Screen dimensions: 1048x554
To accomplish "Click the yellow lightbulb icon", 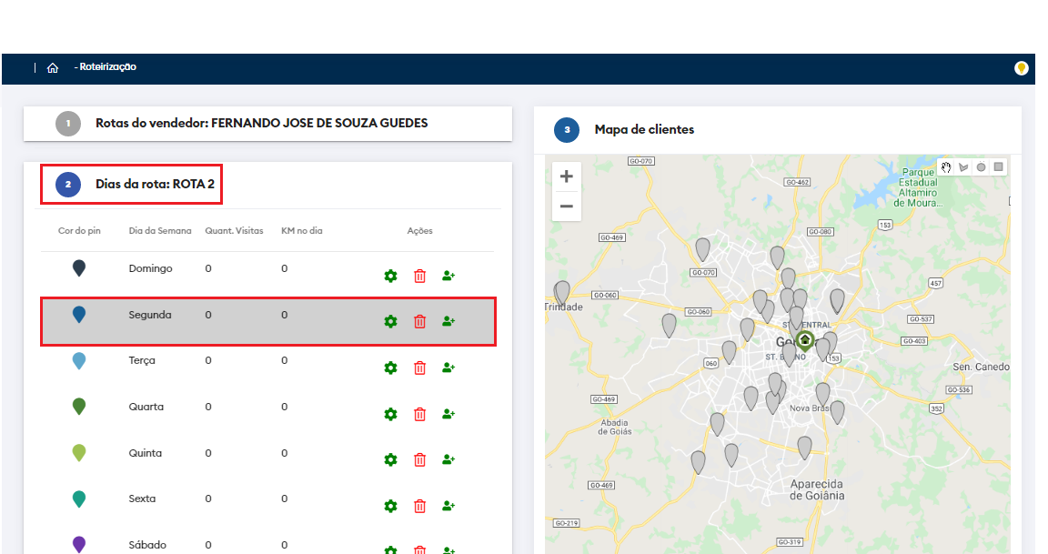I will tap(1021, 68).
